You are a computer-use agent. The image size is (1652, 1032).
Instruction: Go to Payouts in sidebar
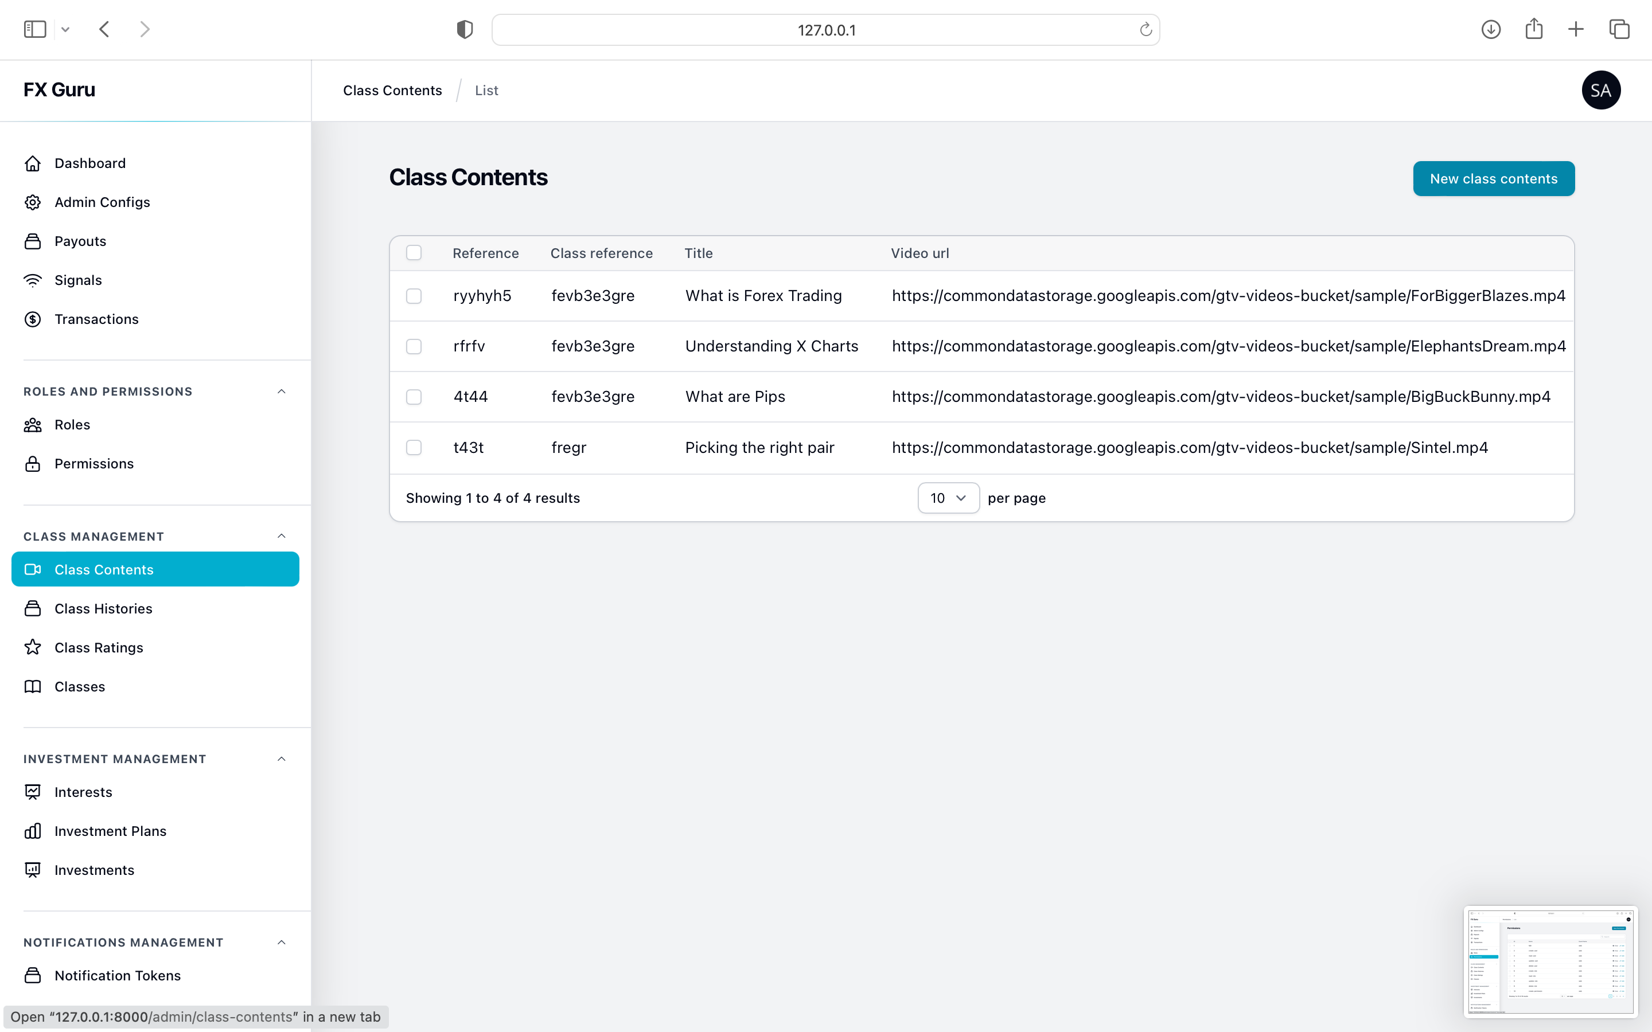coord(80,241)
